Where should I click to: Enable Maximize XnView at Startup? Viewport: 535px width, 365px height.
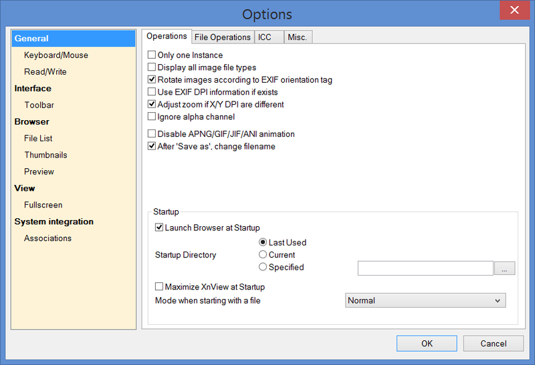click(159, 287)
